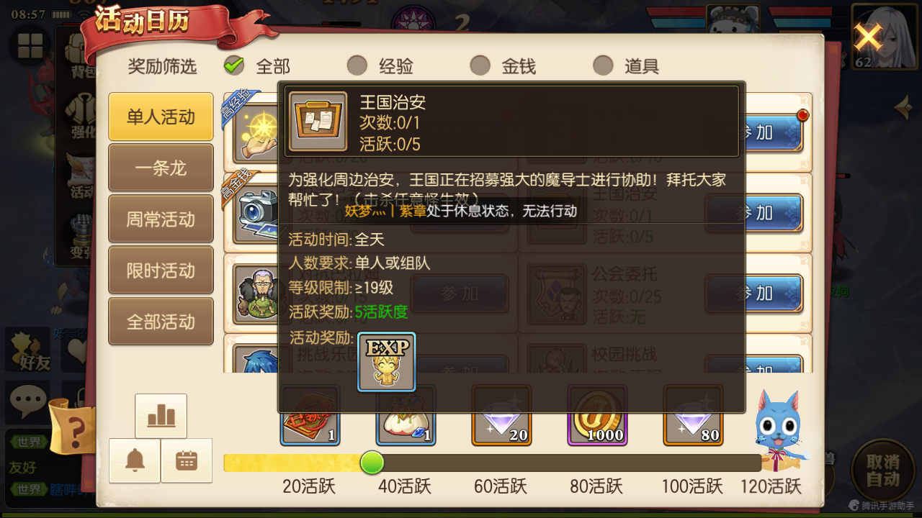Open the calendar icon button
The height and width of the screenshot is (518, 922).
pyautogui.click(x=187, y=460)
